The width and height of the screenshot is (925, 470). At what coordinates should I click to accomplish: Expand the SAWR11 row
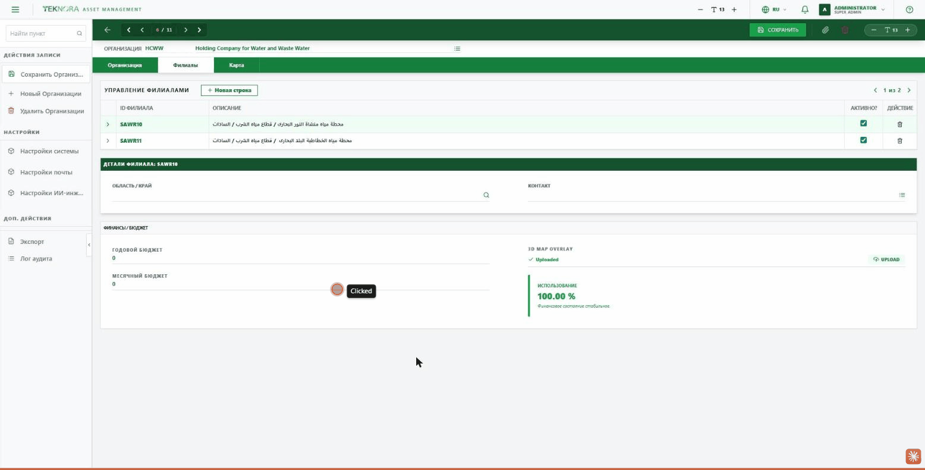[108, 141]
